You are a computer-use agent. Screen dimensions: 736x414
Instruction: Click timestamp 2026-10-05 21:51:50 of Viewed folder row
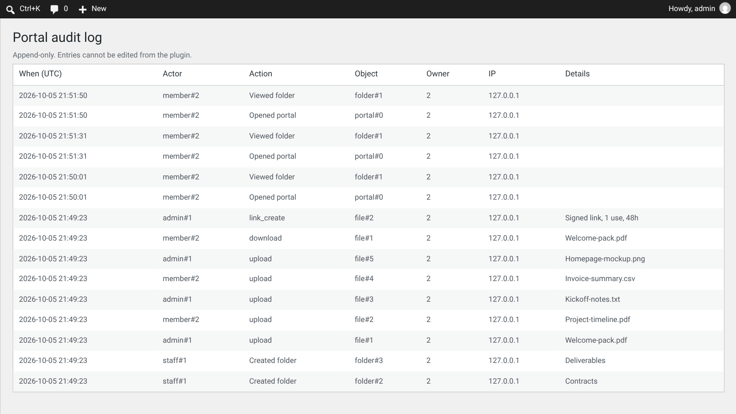[x=53, y=95]
